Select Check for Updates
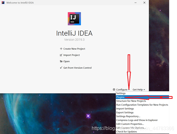Screen dimensions: 177x134 143,132
